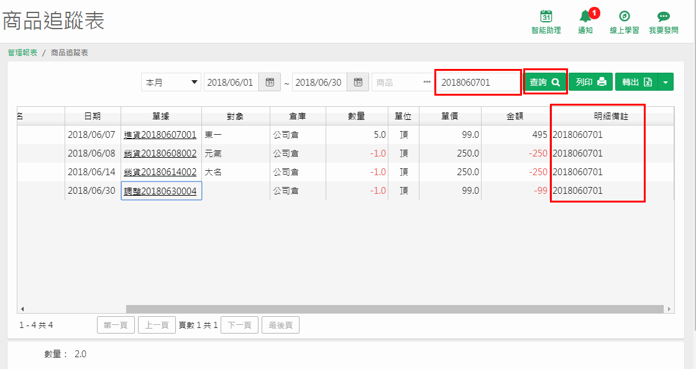Click the 轉出 export button
The width and height of the screenshot is (696, 369).
point(636,82)
